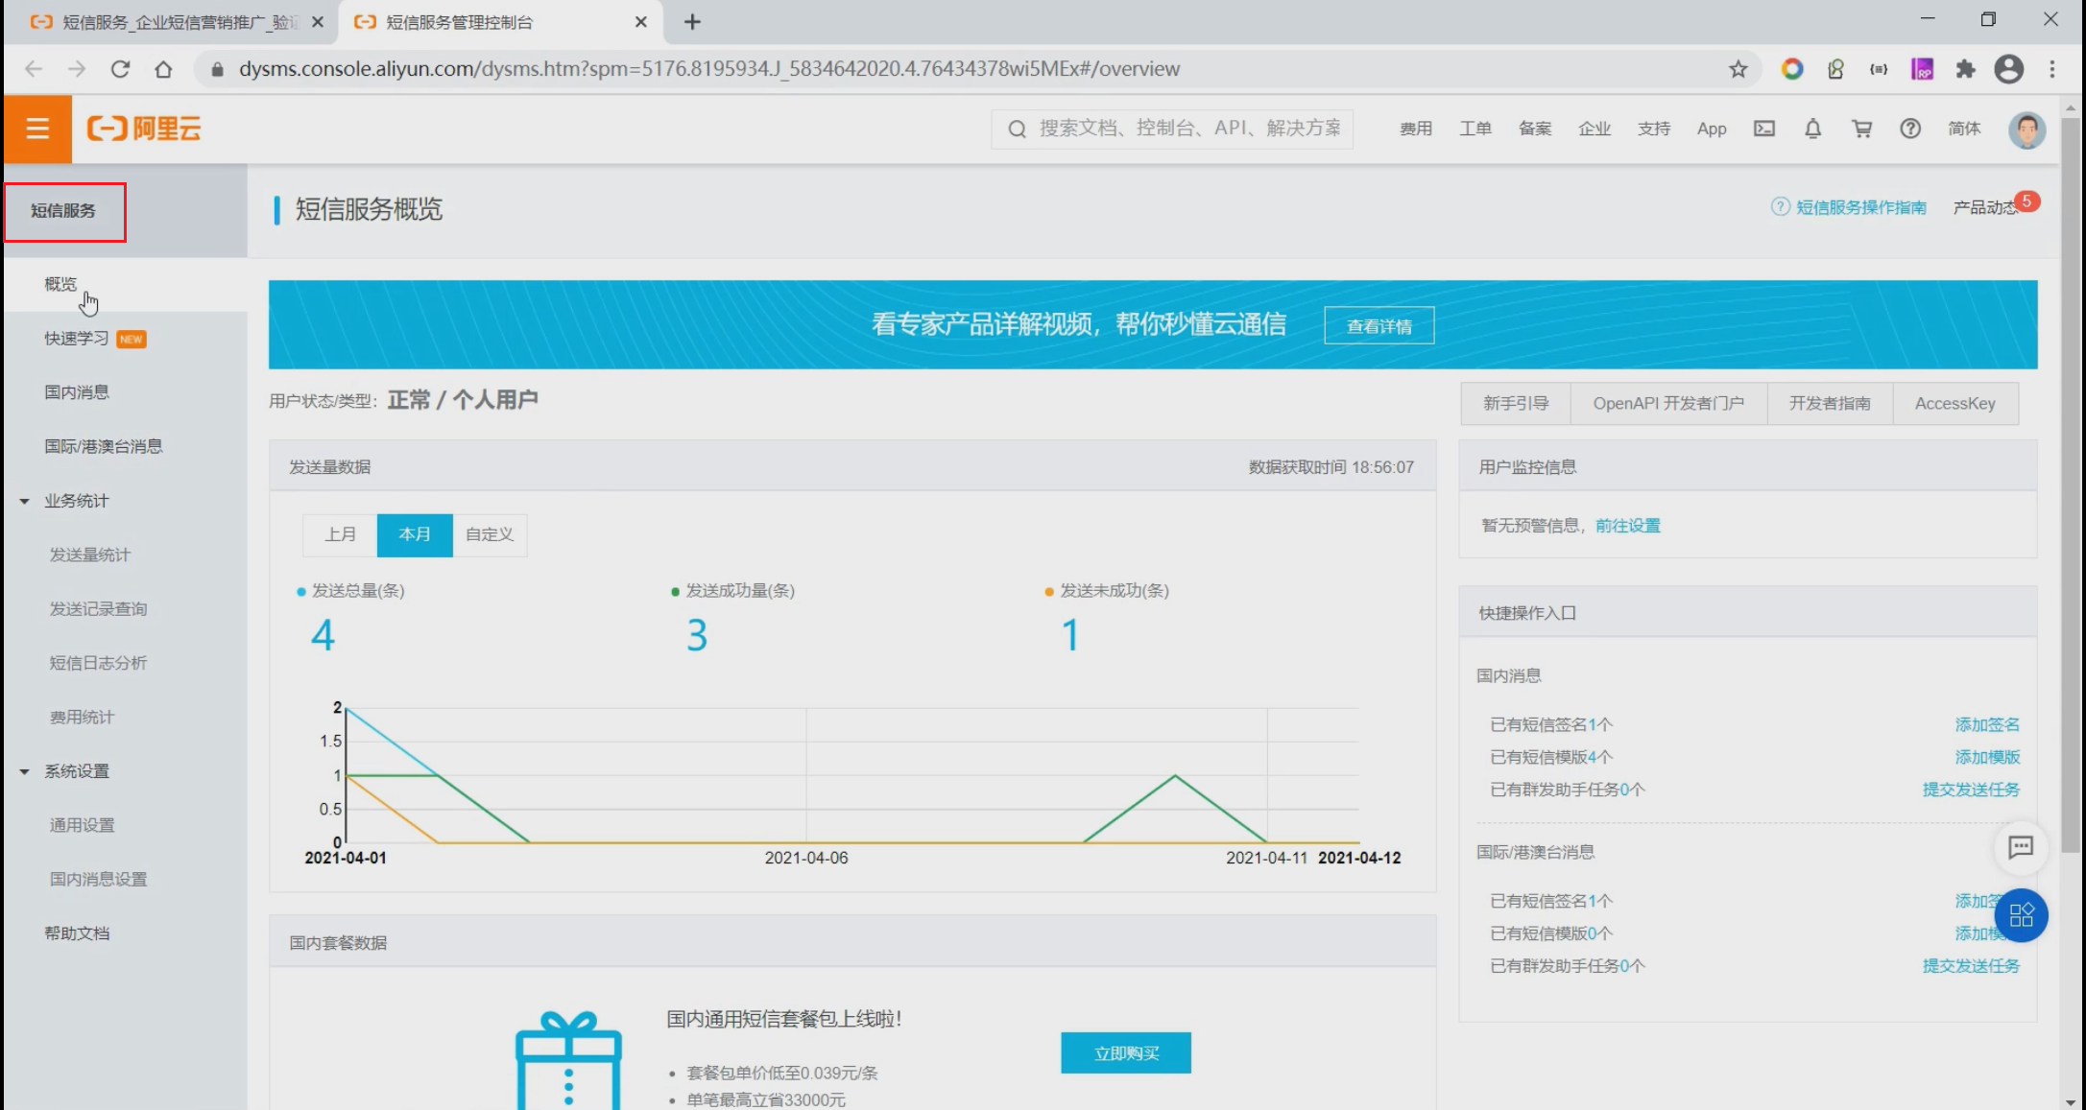Screen dimensions: 2086x1110
Task: Click the help question mark icon
Action: coord(1910,129)
